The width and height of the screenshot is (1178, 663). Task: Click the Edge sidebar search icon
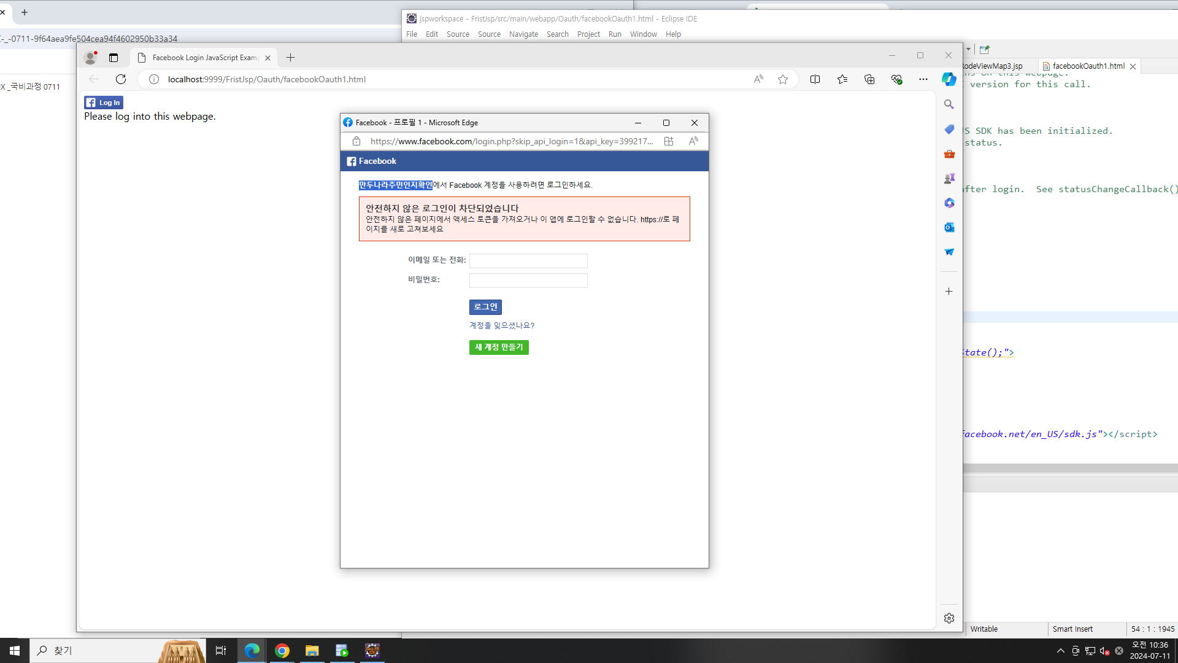[949, 104]
